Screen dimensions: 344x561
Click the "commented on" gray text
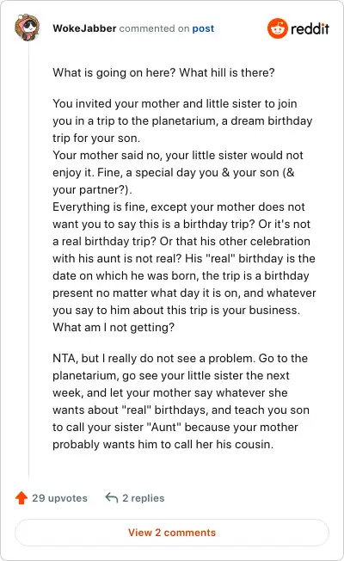(154, 28)
